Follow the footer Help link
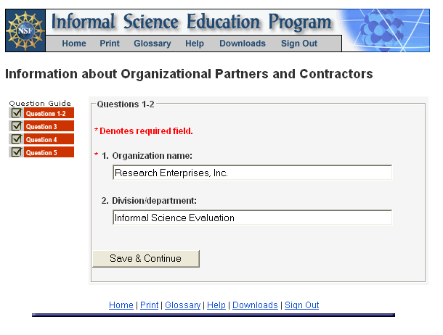Image resolution: width=443 pixels, height=335 pixels. (216, 305)
